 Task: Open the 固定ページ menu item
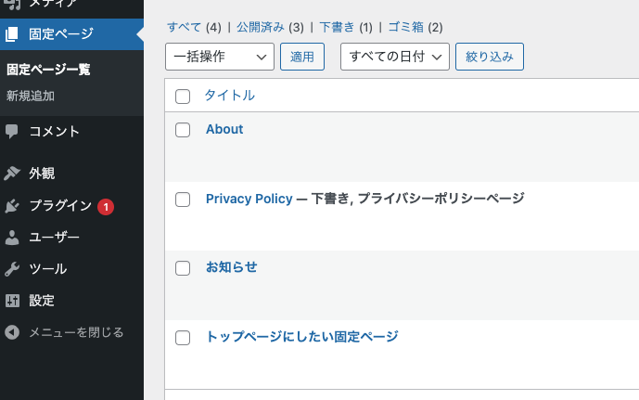[71, 34]
